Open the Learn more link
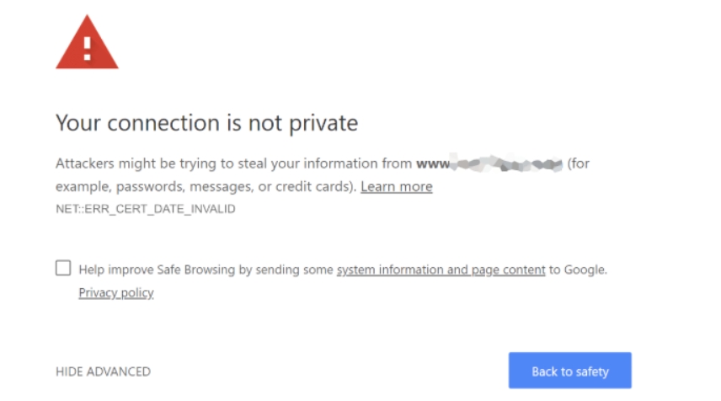This screenshot has height=401, width=721. tap(396, 187)
